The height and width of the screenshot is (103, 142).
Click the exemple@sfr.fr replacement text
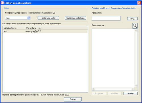tap(33, 31)
